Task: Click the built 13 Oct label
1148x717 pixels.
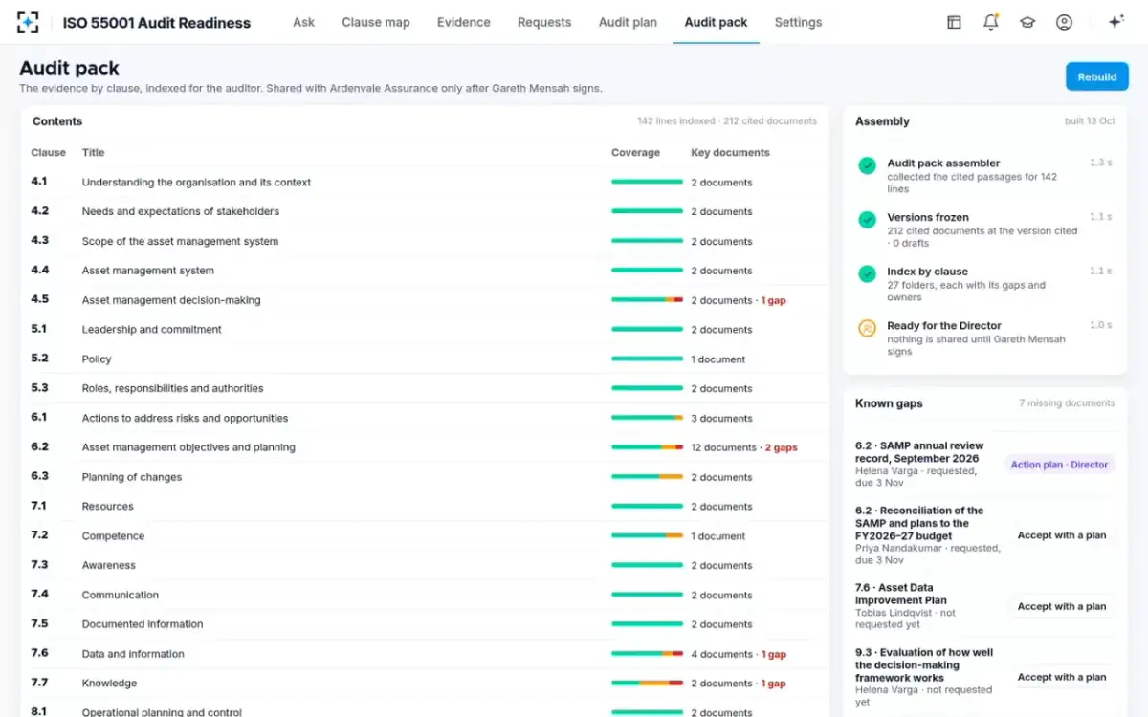Action: click(1090, 121)
